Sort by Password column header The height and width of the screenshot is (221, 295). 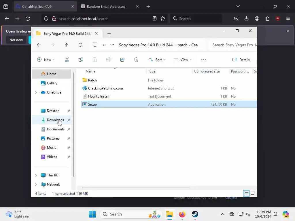tap(240, 71)
